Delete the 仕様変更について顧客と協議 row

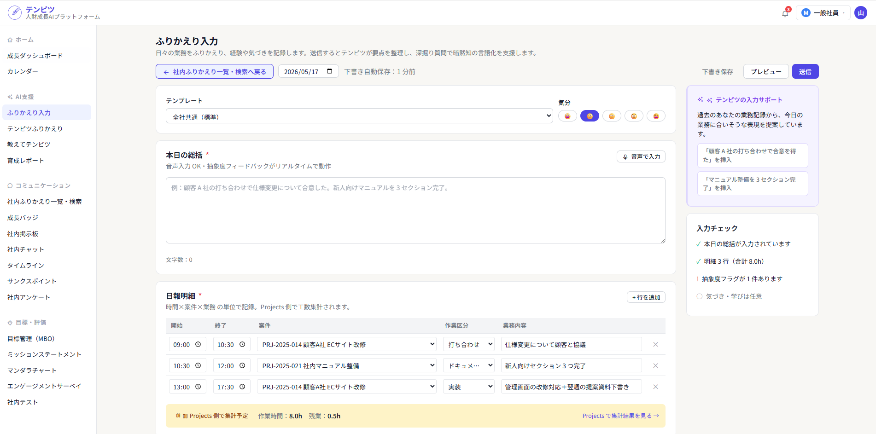coord(655,344)
